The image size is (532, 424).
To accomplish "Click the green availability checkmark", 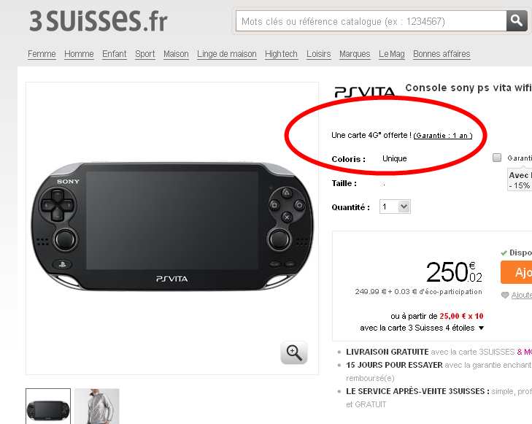I will pos(504,253).
